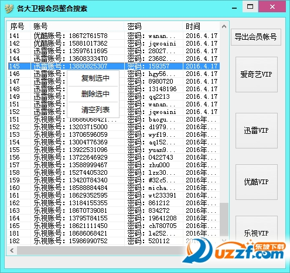Click sequence number 149
This screenshot has height=273, width=290.
coord(15,96)
